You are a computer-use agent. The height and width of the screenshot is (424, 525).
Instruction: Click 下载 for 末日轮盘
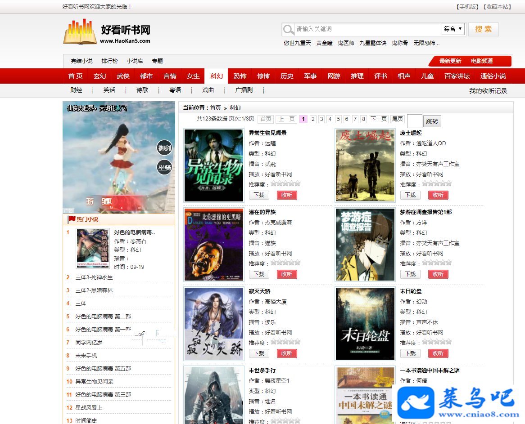[x=410, y=353]
